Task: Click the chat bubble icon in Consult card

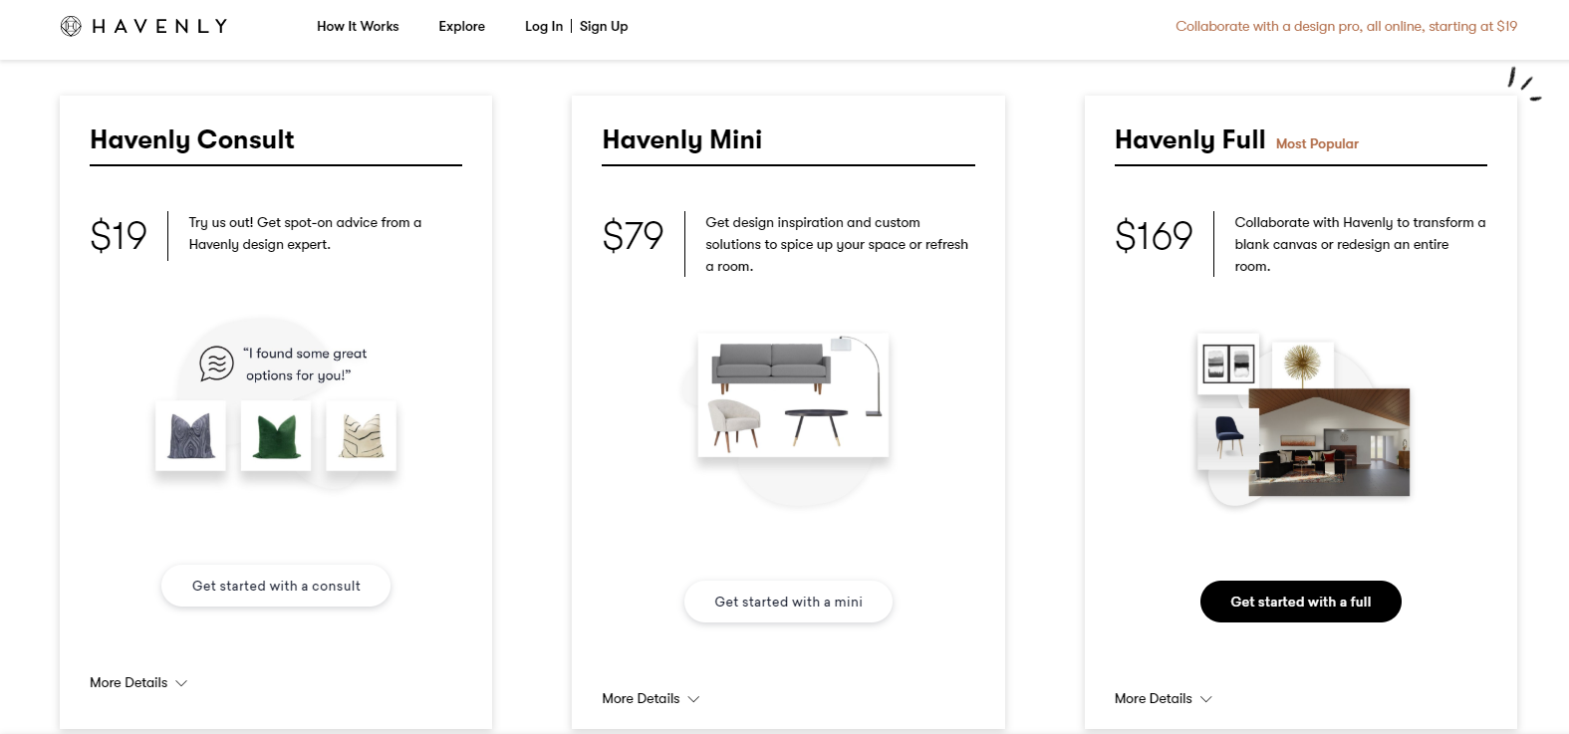Action: click(x=216, y=364)
